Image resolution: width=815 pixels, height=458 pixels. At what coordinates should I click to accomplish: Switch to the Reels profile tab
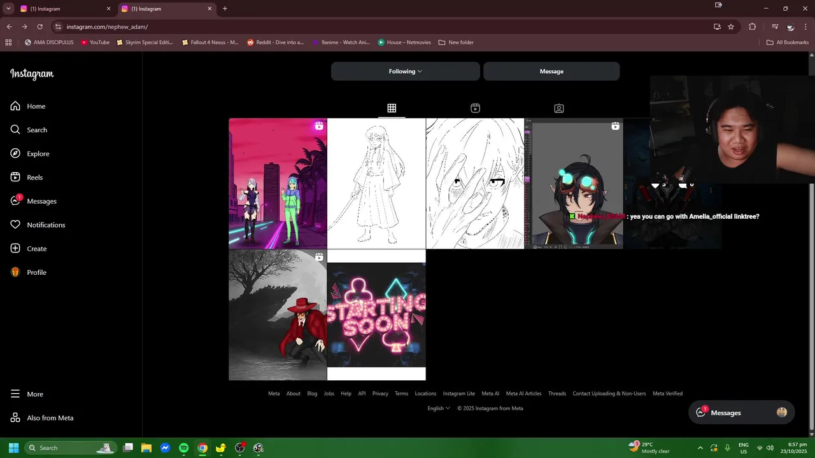pos(475,108)
